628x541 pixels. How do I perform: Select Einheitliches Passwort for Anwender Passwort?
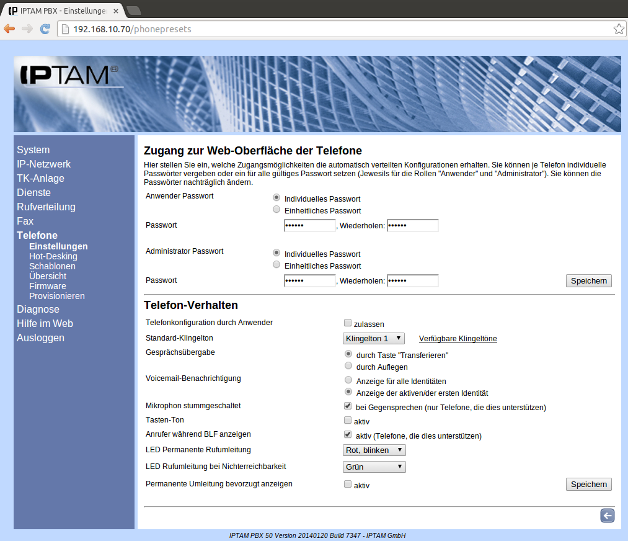point(276,210)
